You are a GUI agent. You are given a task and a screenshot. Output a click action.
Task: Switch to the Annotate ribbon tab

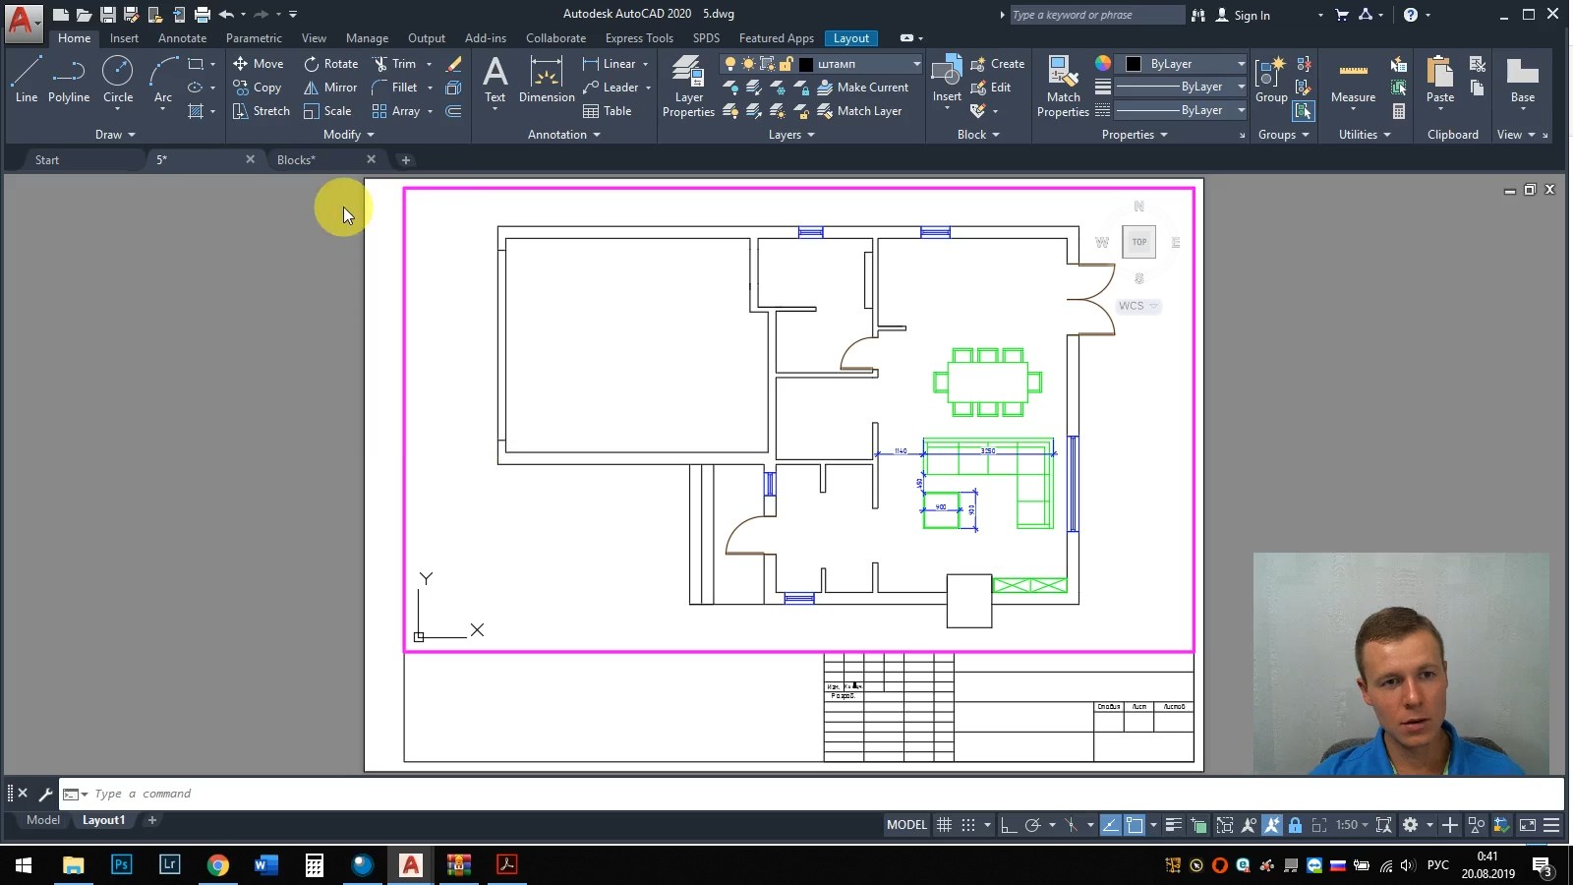182,38
